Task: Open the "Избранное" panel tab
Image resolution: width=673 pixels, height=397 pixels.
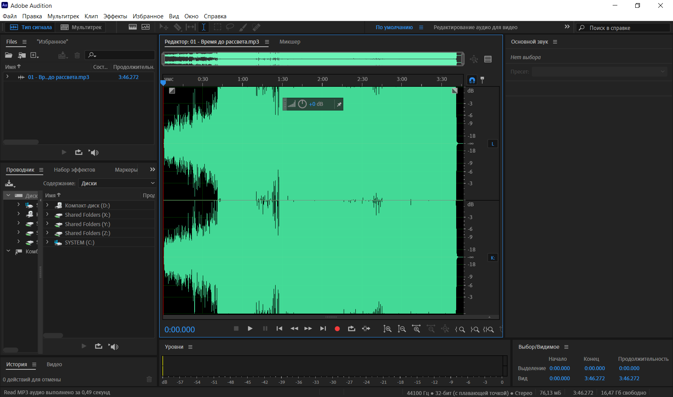Action: click(53, 42)
